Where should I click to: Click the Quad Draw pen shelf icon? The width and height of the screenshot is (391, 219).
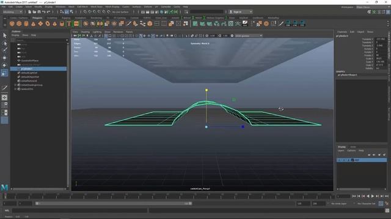281,24
